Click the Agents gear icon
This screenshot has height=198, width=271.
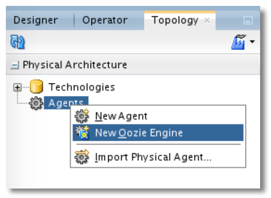tap(36, 103)
